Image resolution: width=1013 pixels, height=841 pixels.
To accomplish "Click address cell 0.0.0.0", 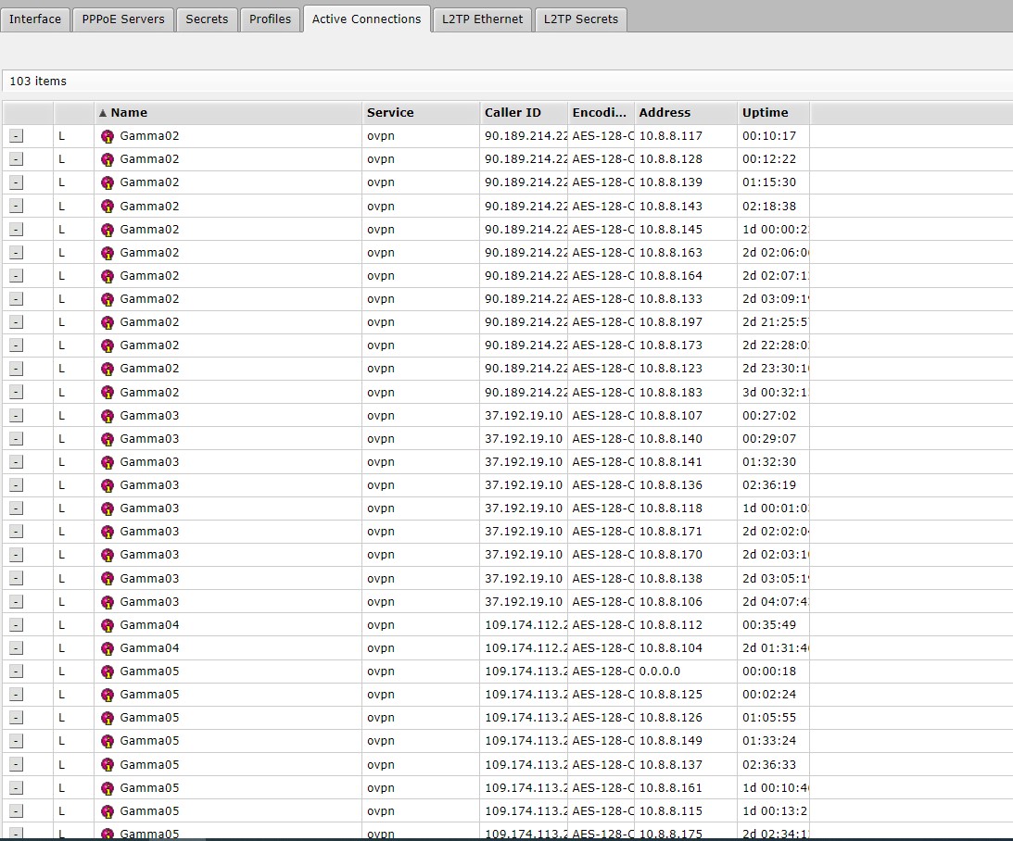I will [x=660, y=672].
